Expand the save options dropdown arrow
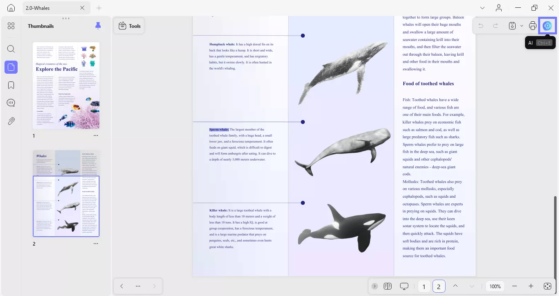The image size is (559, 296). pyautogui.click(x=522, y=26)
